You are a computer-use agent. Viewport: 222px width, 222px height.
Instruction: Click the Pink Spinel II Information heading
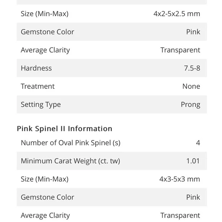(x=64, y=129)
